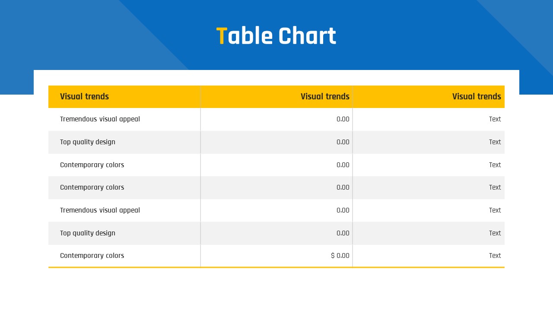Select the rightmost "Visual trends" header cell
The height and width of the screenshot is (311, 553).
[476, 96]
